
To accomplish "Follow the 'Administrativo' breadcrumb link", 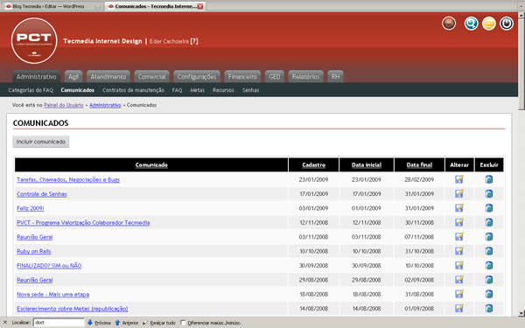I will click(105, 105).
